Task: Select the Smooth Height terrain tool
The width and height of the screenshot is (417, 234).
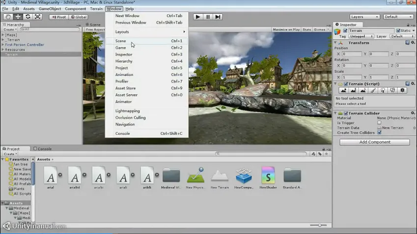Action: point(363,91)
